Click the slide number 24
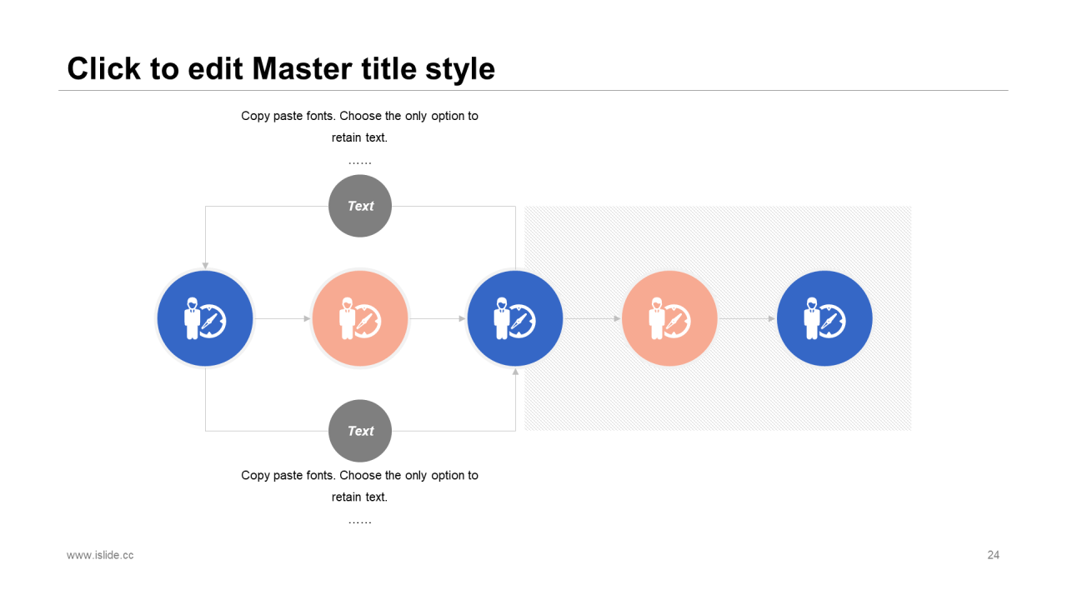 click(993, 555)
